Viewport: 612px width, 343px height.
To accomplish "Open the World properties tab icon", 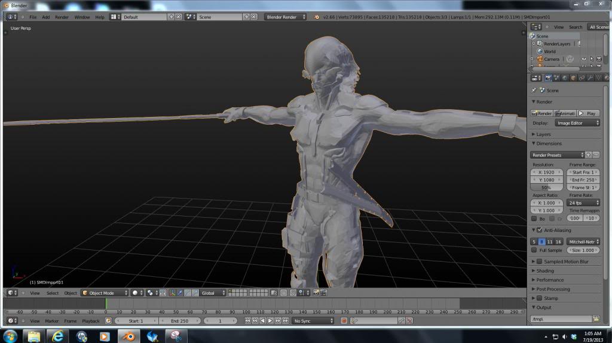I will tap(565, 78).
